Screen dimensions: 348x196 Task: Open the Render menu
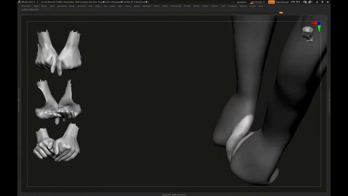pos(187,6)
